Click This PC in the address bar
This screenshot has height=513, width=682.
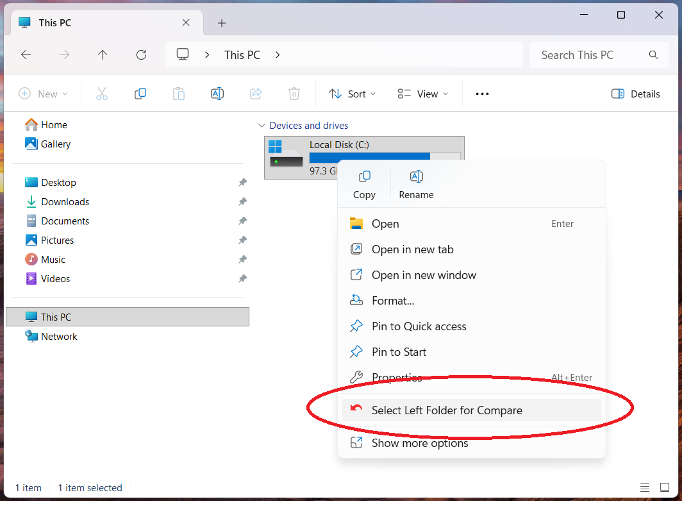(242, 55)
